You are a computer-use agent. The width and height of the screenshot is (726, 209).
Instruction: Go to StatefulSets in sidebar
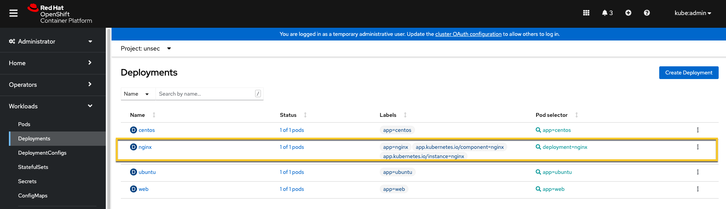click(33, 167)
